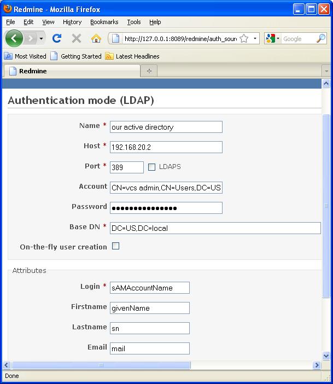
Task: Reload the page with the Refresh icon
Action: [57, 38]
